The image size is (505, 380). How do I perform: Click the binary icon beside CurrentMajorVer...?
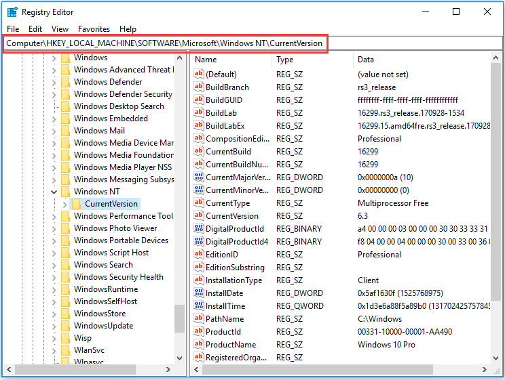point(199,177)
